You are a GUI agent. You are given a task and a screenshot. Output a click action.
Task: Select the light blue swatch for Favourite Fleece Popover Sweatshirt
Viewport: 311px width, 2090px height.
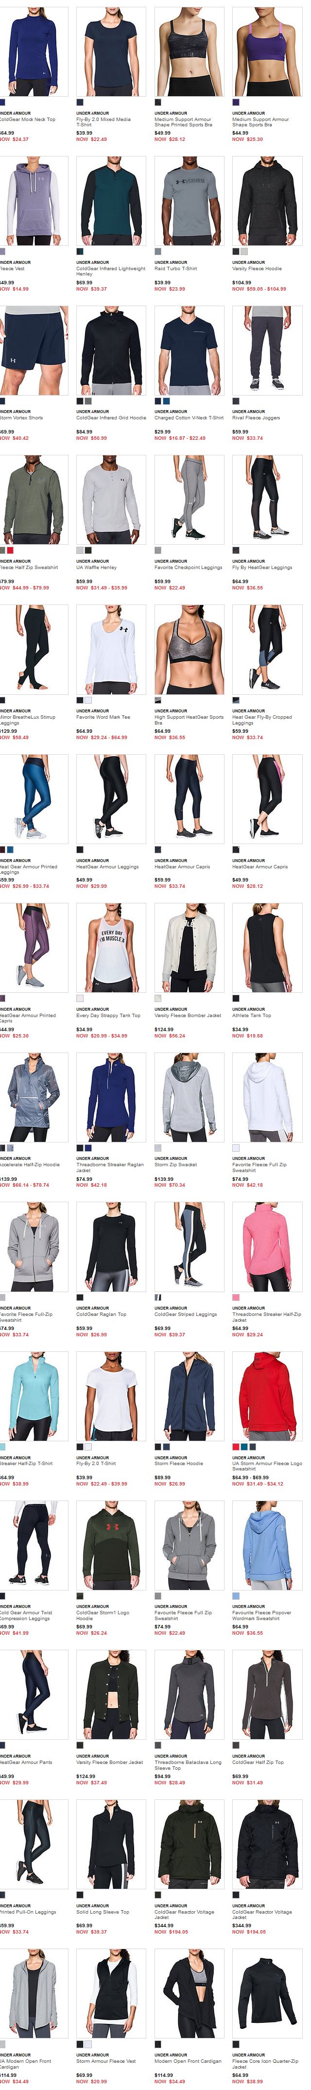[236, 1596]
